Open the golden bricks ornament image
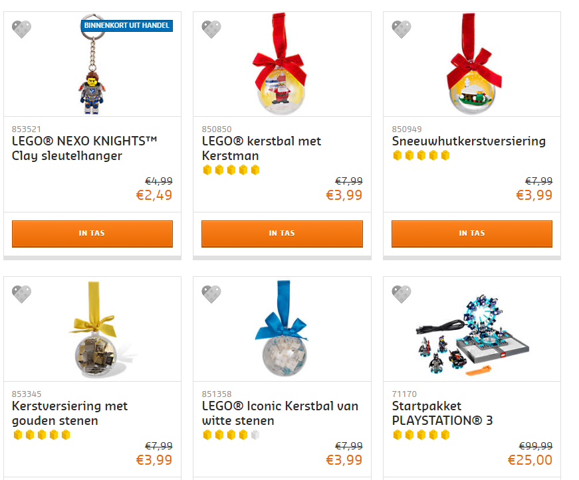This screenshot has height=480, width=579. point(96,329)
